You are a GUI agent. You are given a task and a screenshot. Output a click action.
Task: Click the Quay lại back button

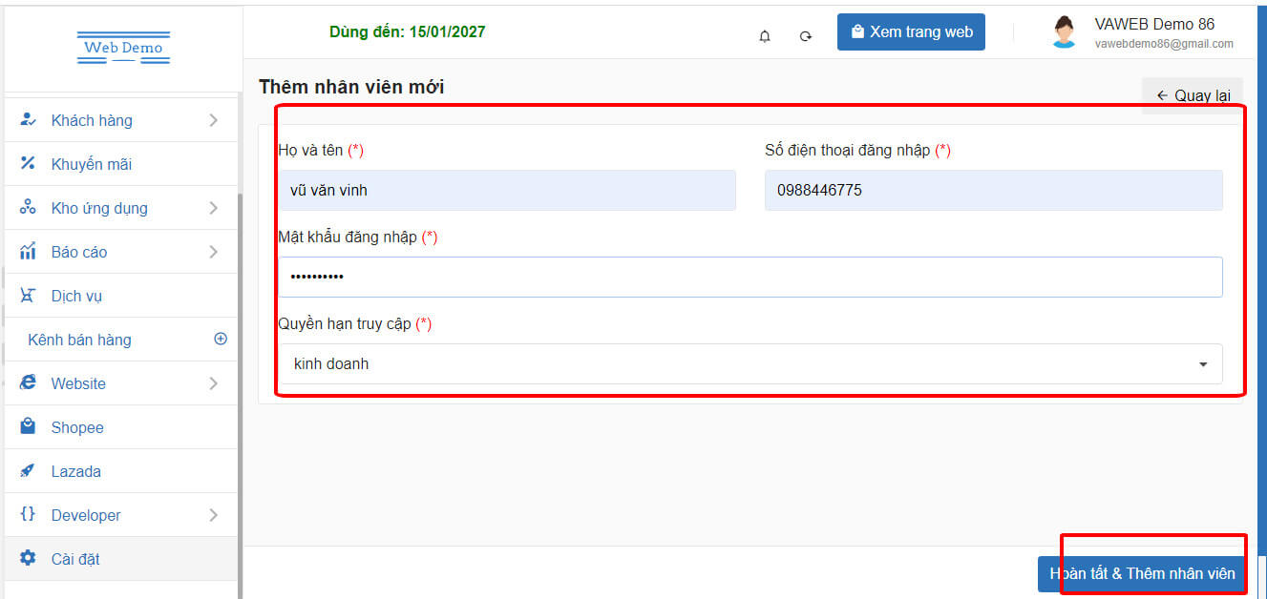tap(1193, 95)
